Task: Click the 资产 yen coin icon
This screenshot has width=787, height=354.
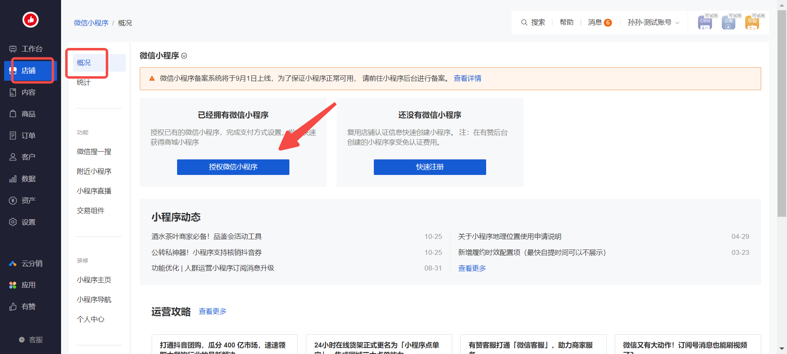Action: (x=13, y=200)
